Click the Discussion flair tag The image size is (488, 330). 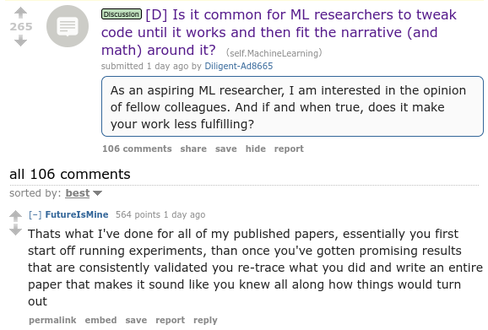pos(122,14)
